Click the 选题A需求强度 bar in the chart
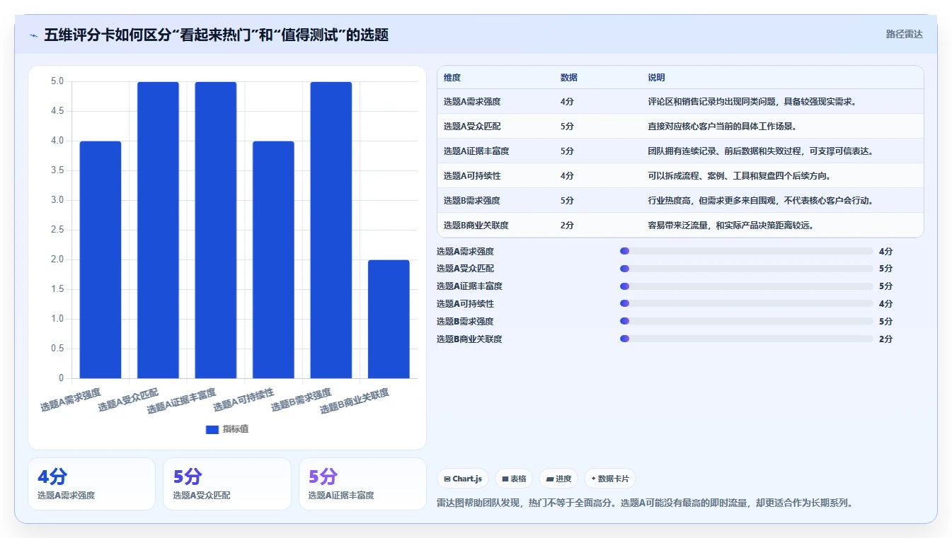 tap(101, 259)
